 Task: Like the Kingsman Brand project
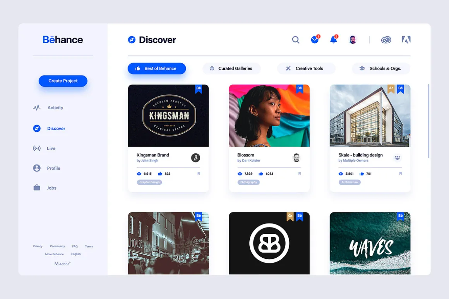(x=160, y=173)
